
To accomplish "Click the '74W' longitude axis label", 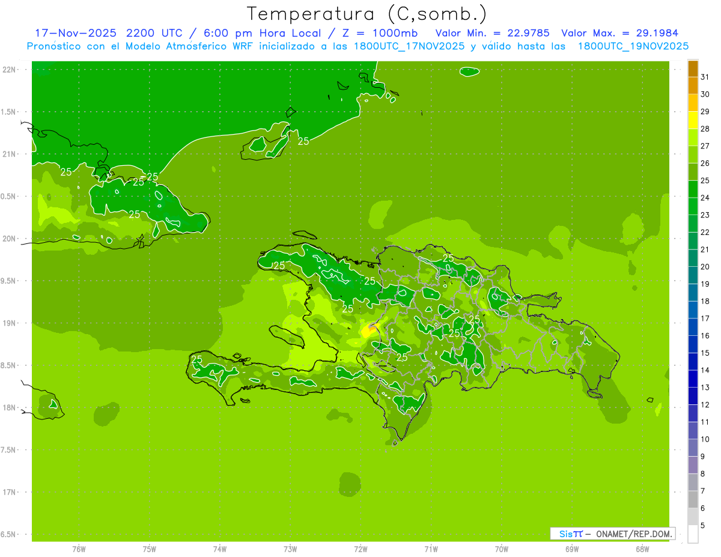I will (x=220, y=549).
